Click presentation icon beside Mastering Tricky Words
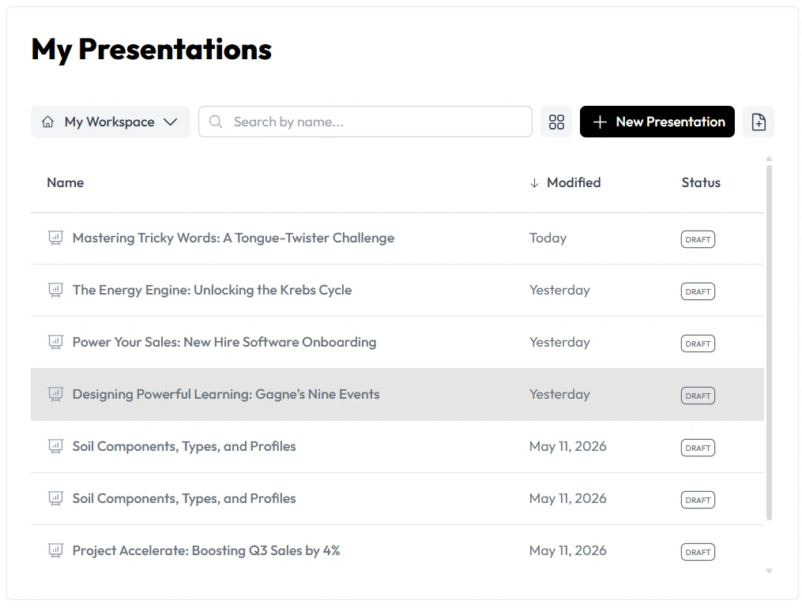Viewport: 802px width, 608px height. coord(56,238)
